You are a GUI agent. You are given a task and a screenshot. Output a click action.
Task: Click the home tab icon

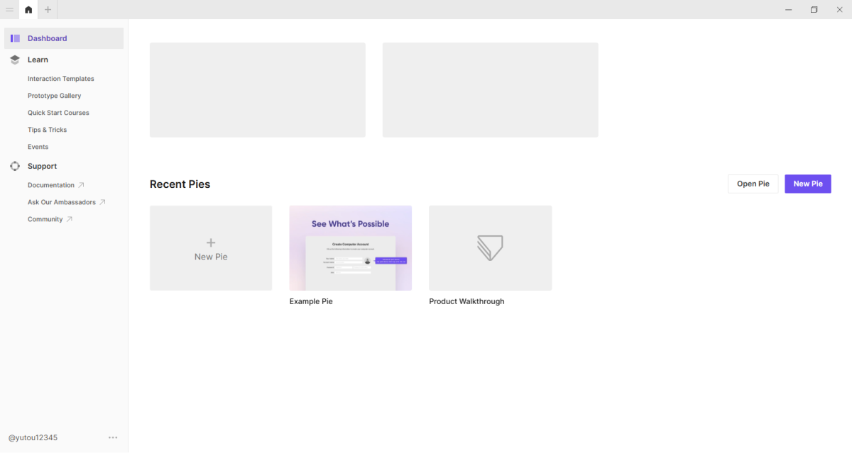(x=28, y=9)
